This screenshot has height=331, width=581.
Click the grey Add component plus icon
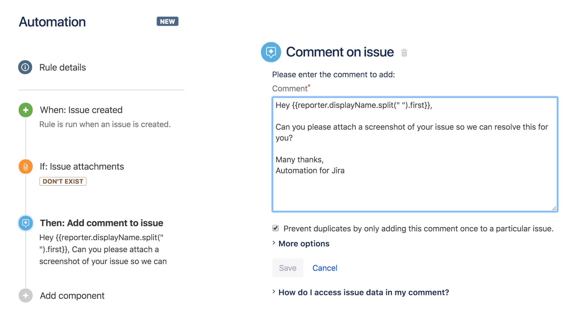tap(26, 296)
